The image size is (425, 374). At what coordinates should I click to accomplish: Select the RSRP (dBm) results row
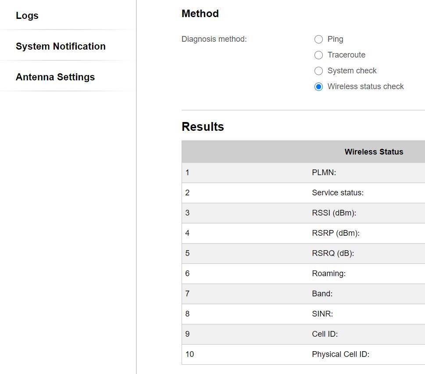click(336, 233)
